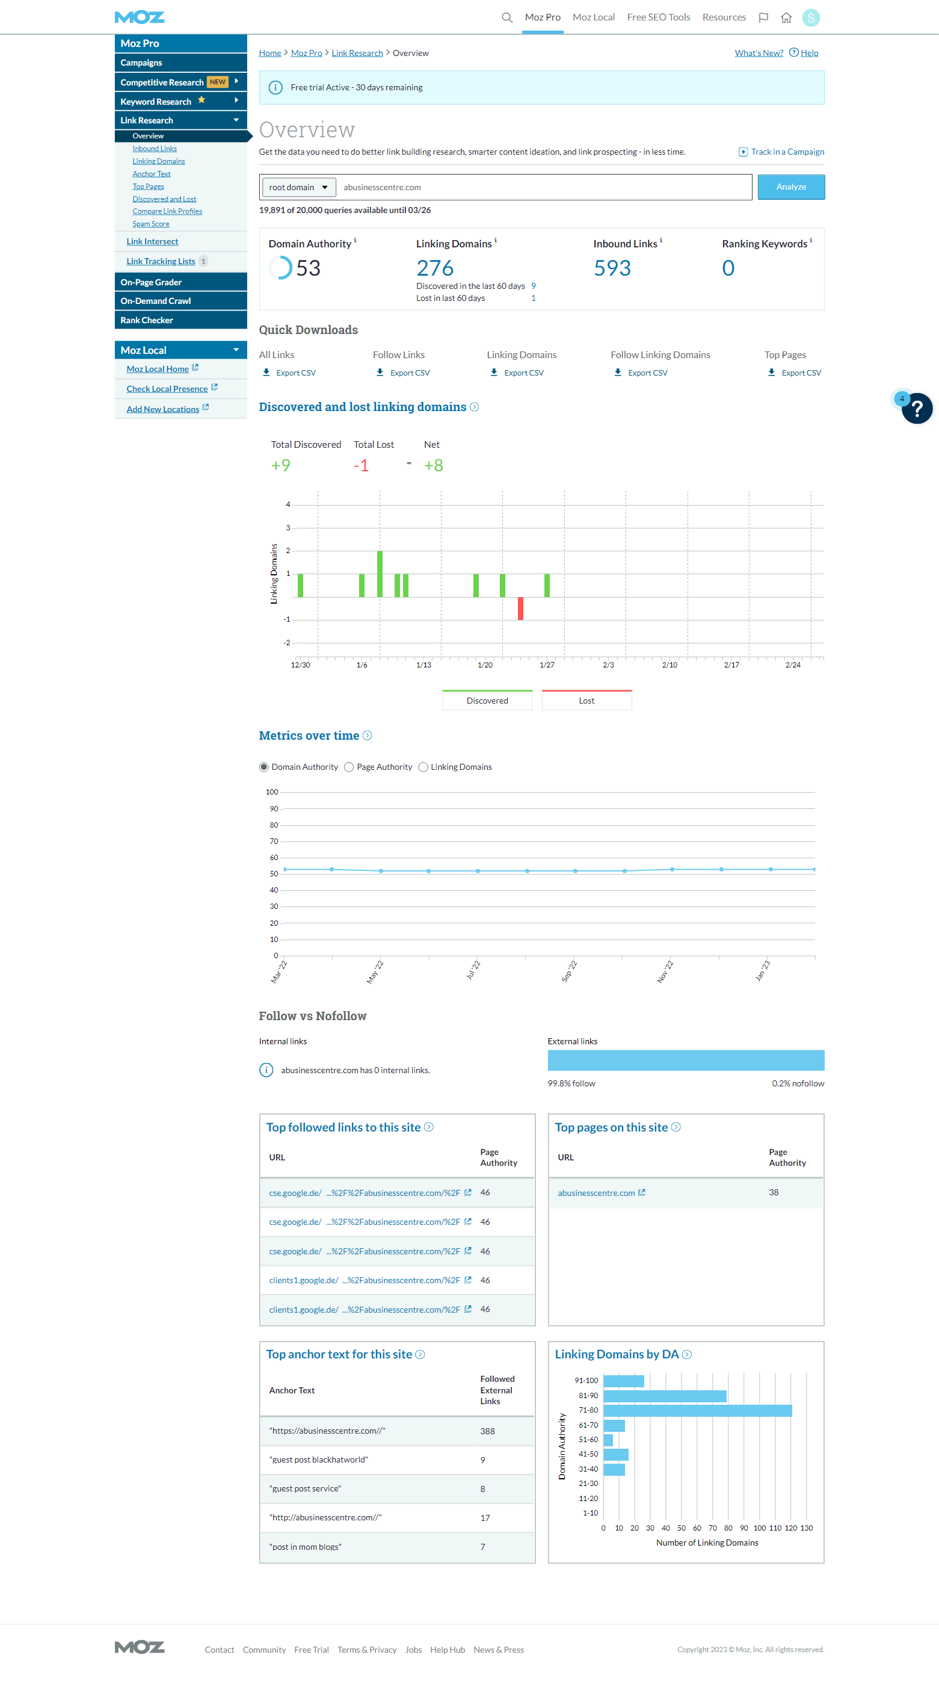Click the Linking Domains info superscript

(495, 240)
